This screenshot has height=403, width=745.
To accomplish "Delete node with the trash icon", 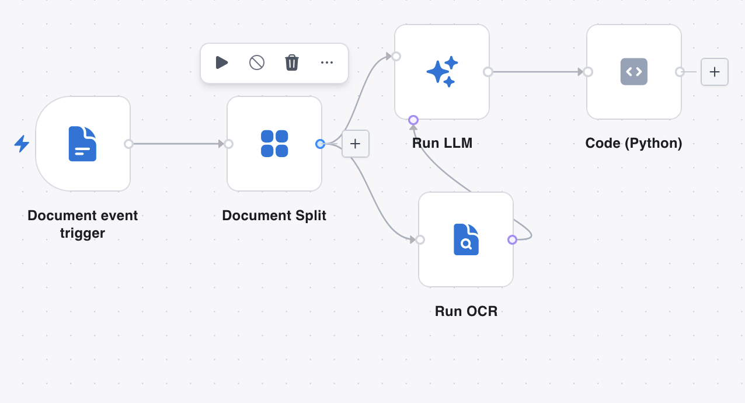I will click(x=292, y=62).
